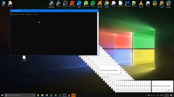Minimize the Error Terminator window

point(88,11)
